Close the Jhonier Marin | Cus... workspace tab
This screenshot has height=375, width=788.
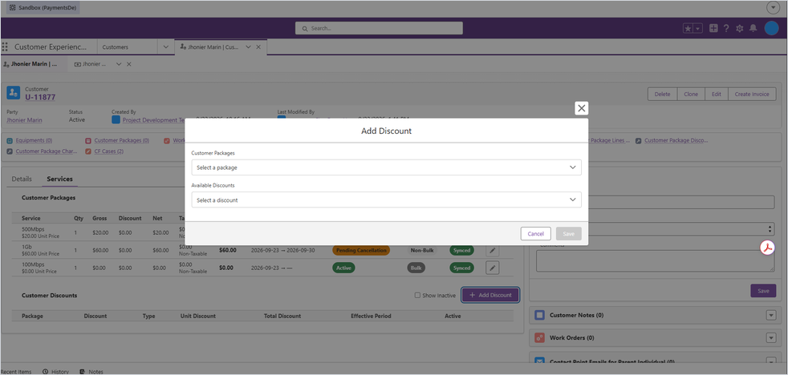pyautogui.click(x=258, y=46)
